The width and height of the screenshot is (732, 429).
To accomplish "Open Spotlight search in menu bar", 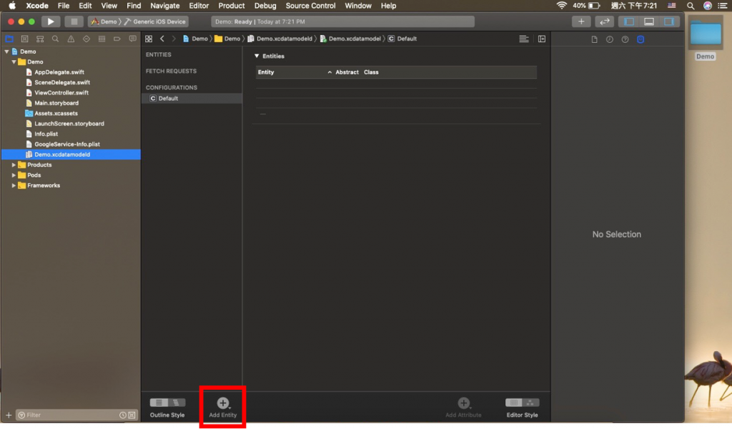I will pyautogui.click(x=691, y=6).
